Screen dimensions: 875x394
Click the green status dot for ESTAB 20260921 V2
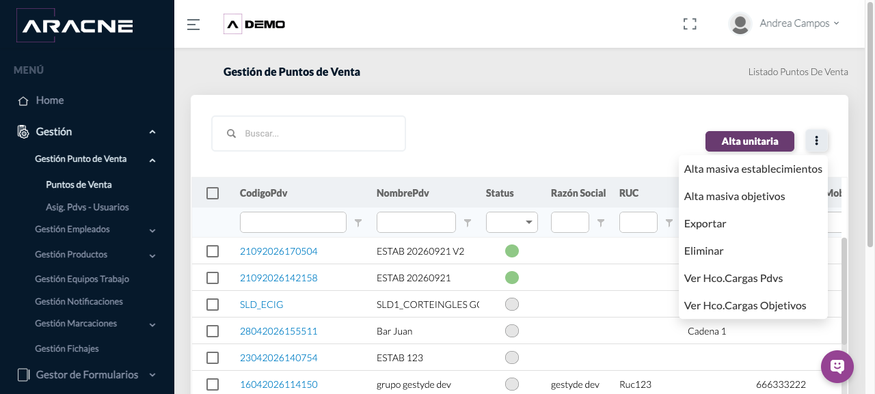(x=512, y=251)
